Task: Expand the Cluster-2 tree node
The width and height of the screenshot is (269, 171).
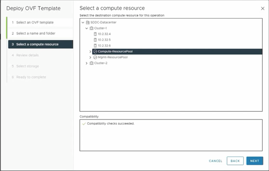Action: 86,63
